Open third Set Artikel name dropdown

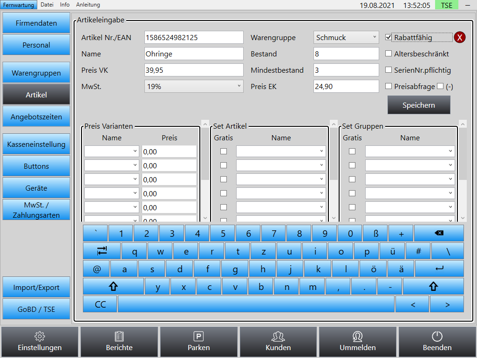[x=281, y=179]
